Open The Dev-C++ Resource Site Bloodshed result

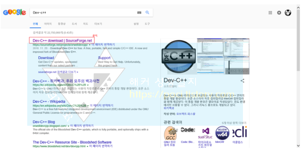[x=72, y=142]
